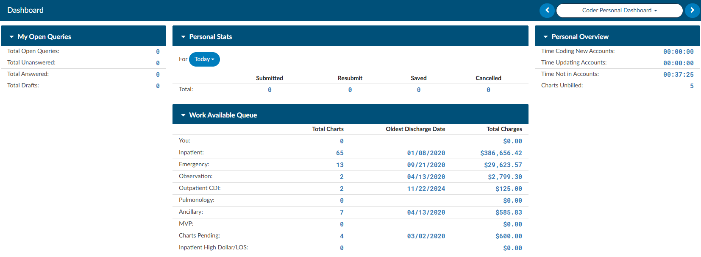The image size is (701, 257).
Task: Click the Total Charges column header
Action: click(x=504, y=129)
